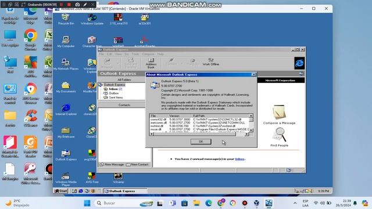
Task: Open File Explorer in the host taskbar
Action: (x=196, y=203)
